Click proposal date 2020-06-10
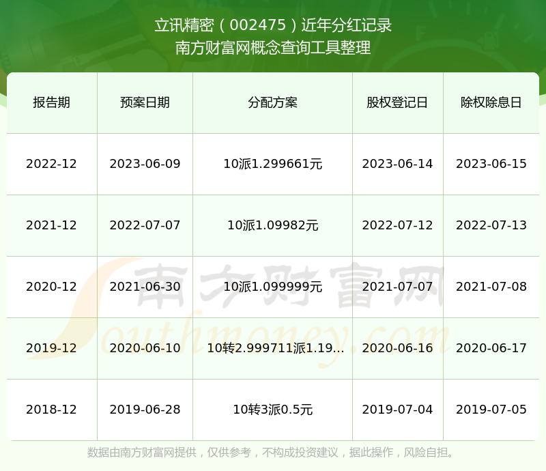 click(145, 347)
